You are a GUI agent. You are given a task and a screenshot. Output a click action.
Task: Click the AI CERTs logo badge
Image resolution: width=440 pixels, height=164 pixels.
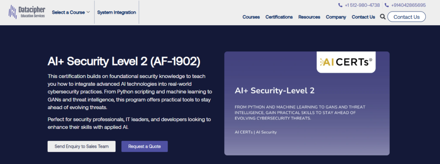pos(346,62)
